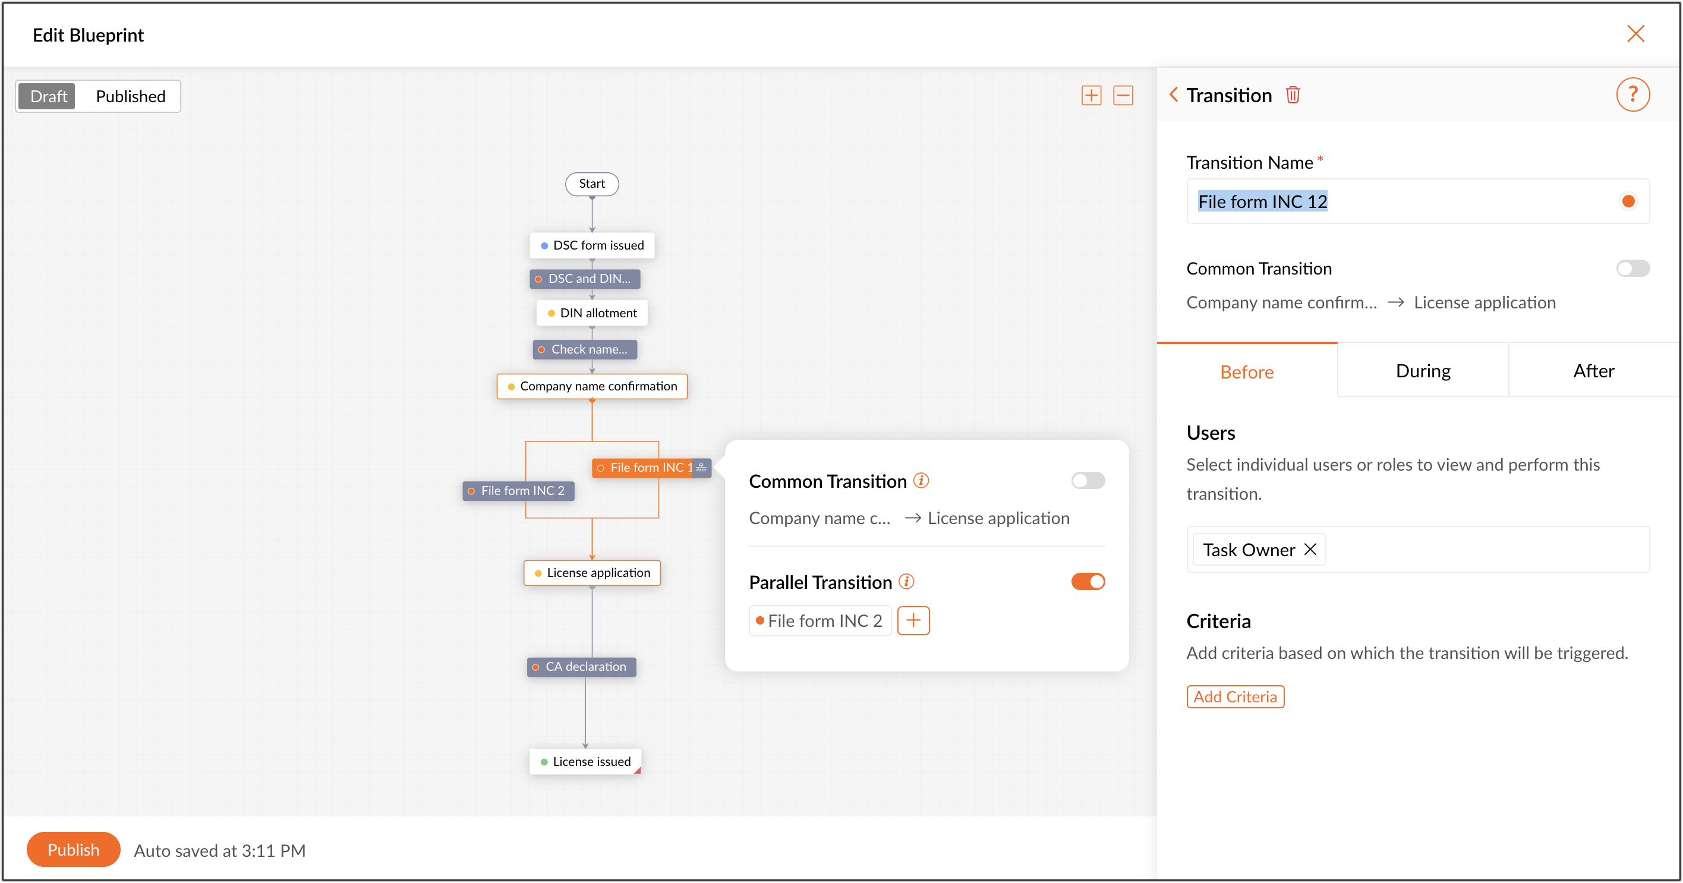Click the Add Criteria button

click(x=1235, y=697)
